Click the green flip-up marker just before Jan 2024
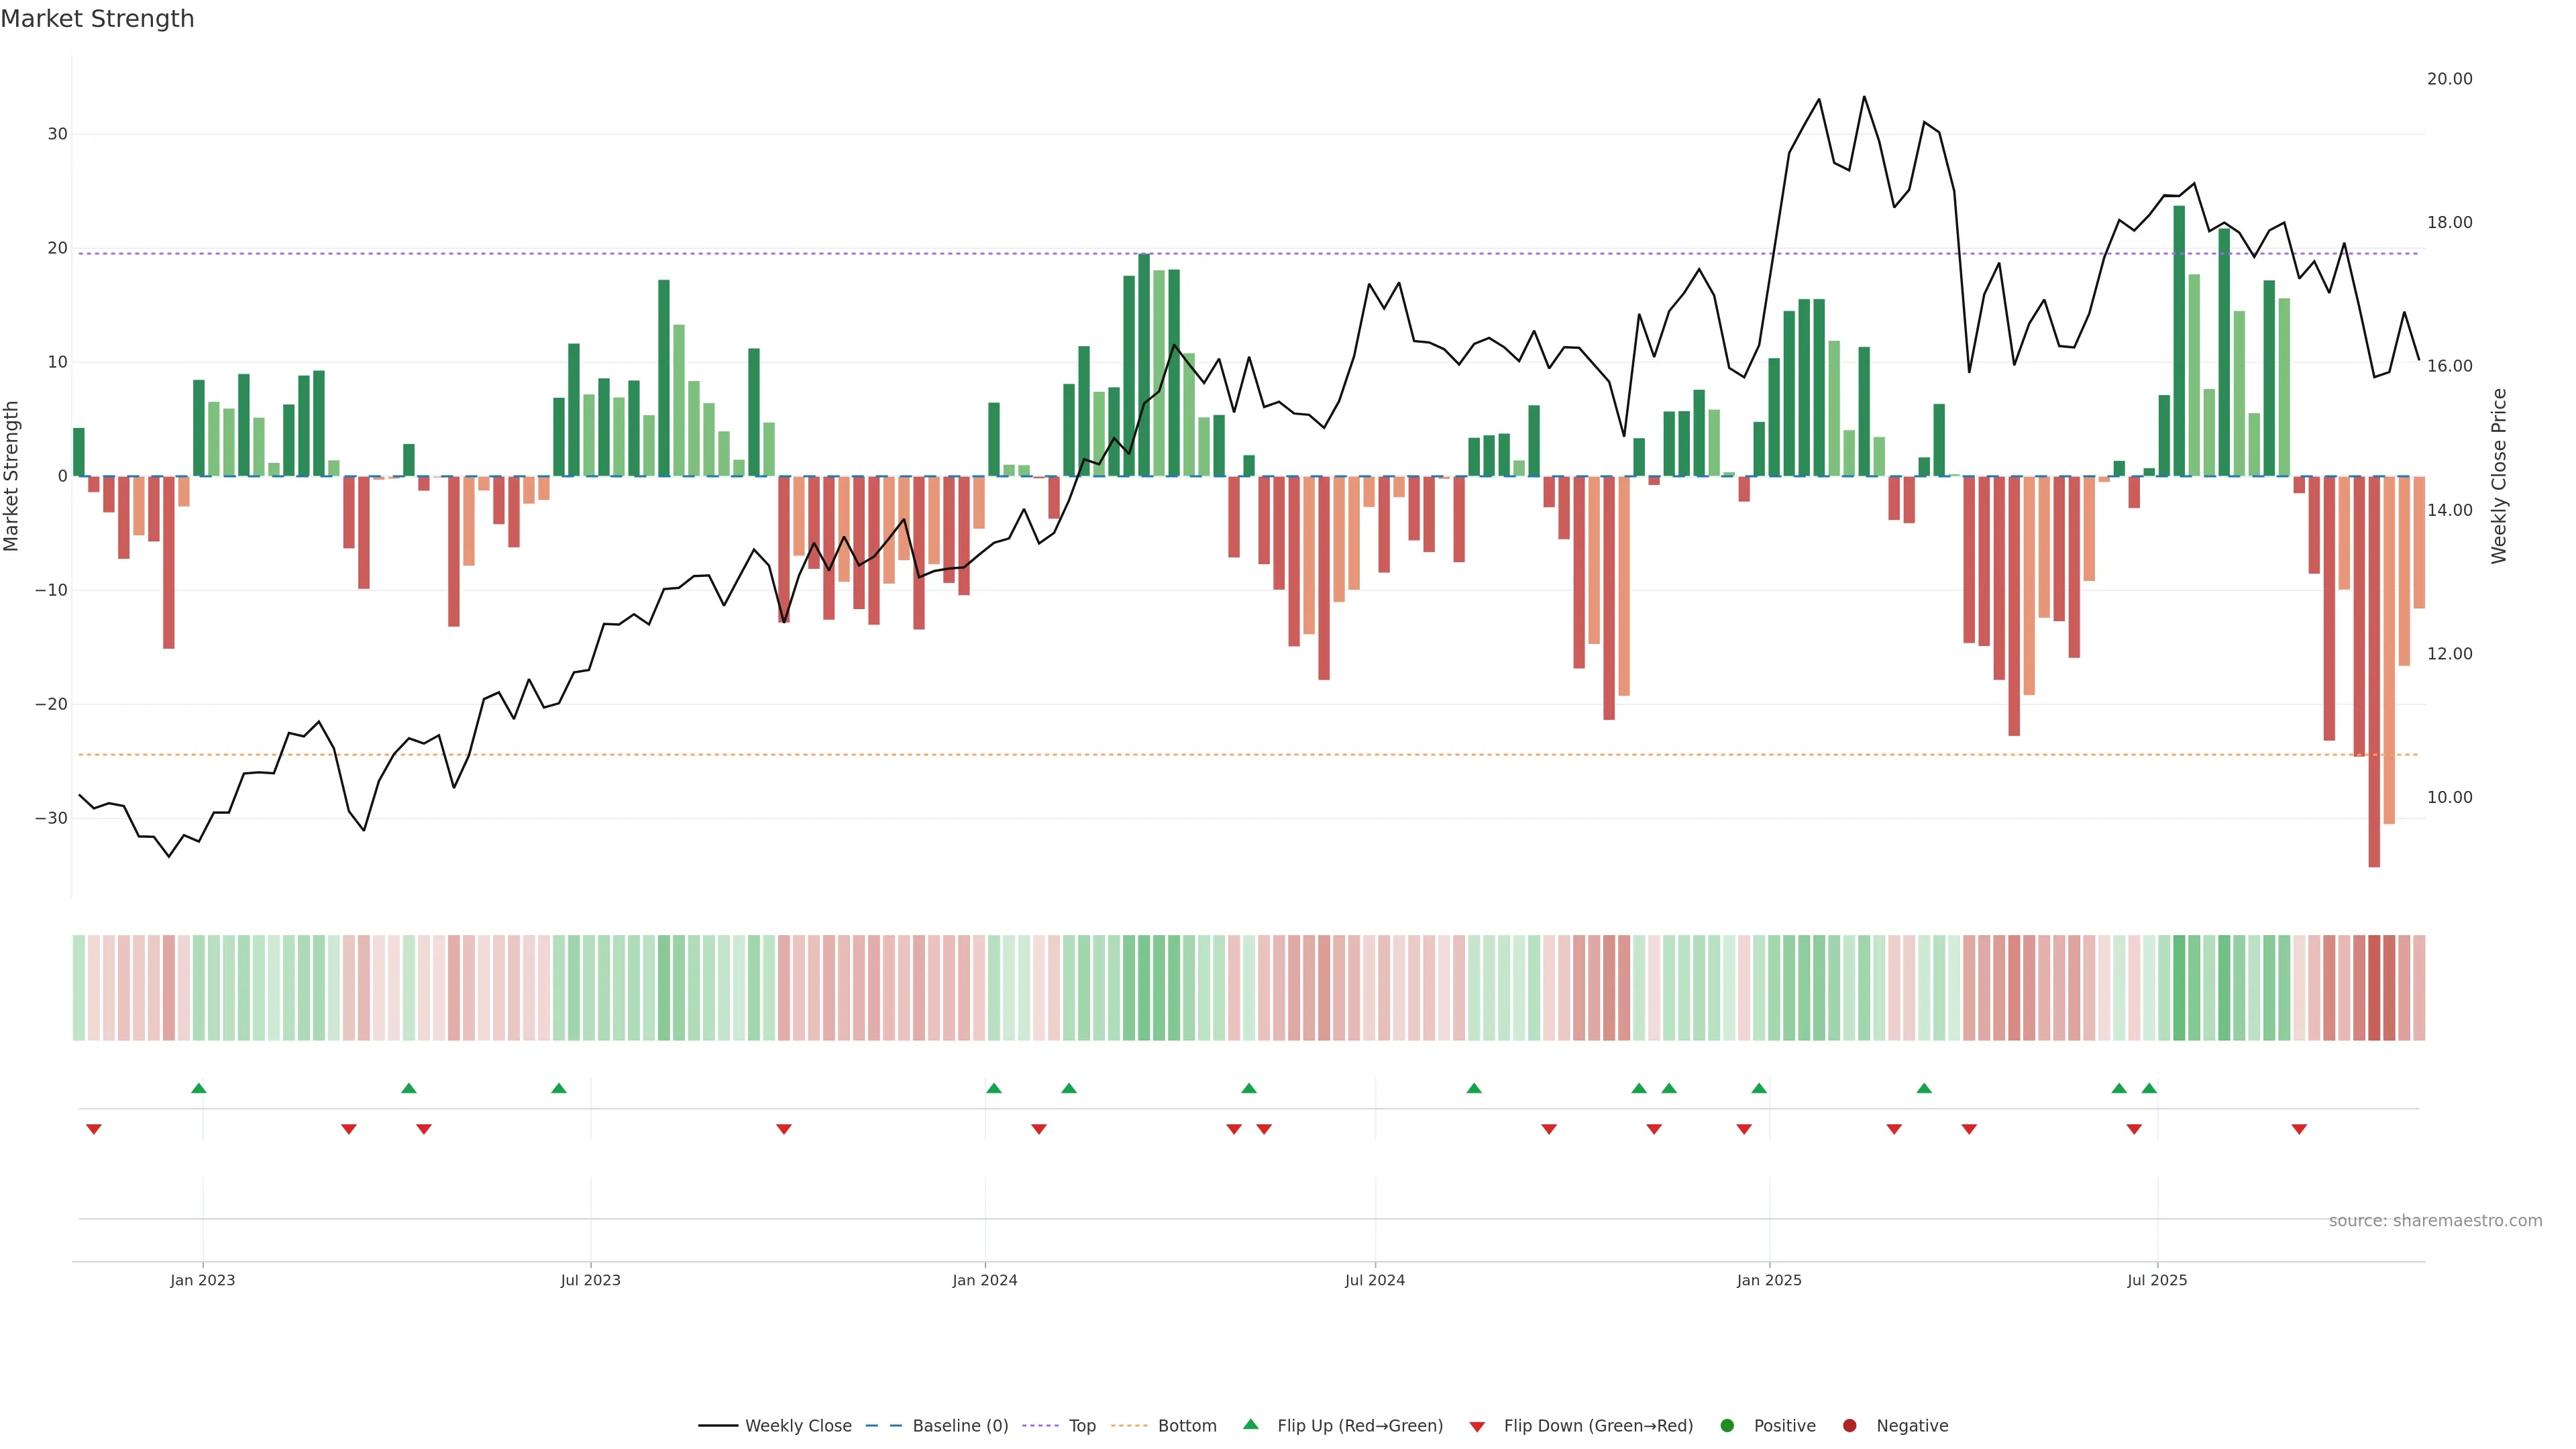The width and height of the screenshot is (2576, 1449). click(993, 1088)
